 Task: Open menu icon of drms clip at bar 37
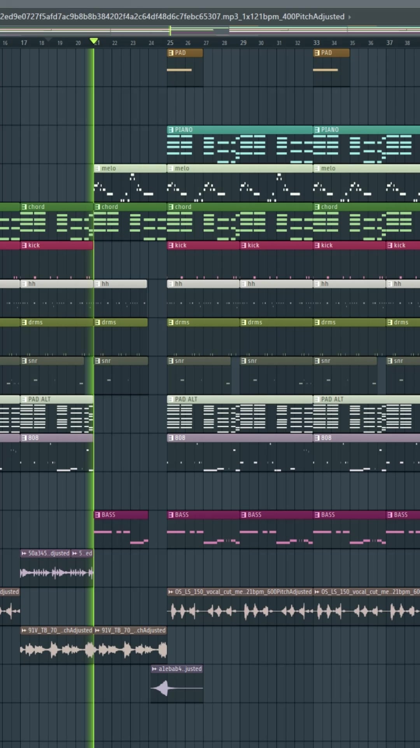coord(390,323)
